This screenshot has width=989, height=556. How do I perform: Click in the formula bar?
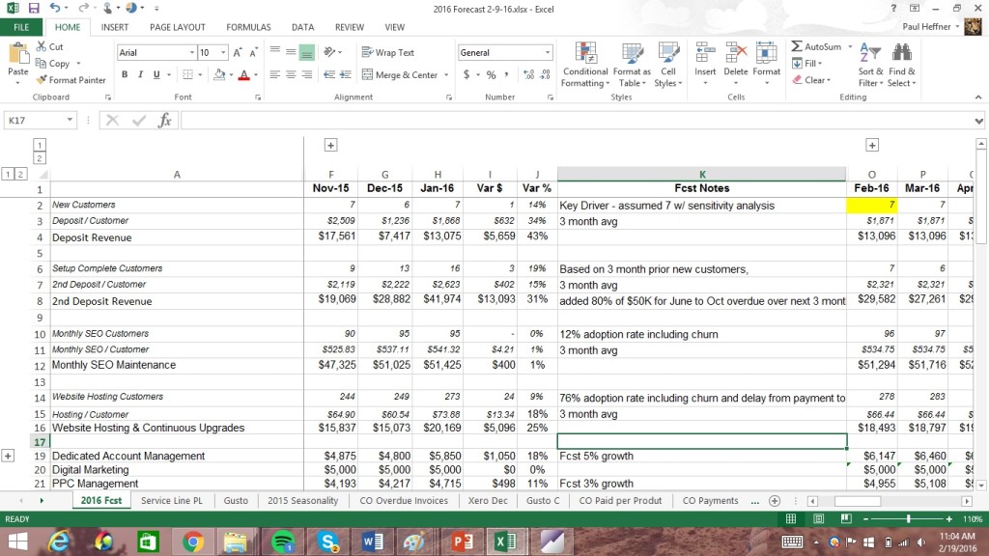[x=576, y=120]
